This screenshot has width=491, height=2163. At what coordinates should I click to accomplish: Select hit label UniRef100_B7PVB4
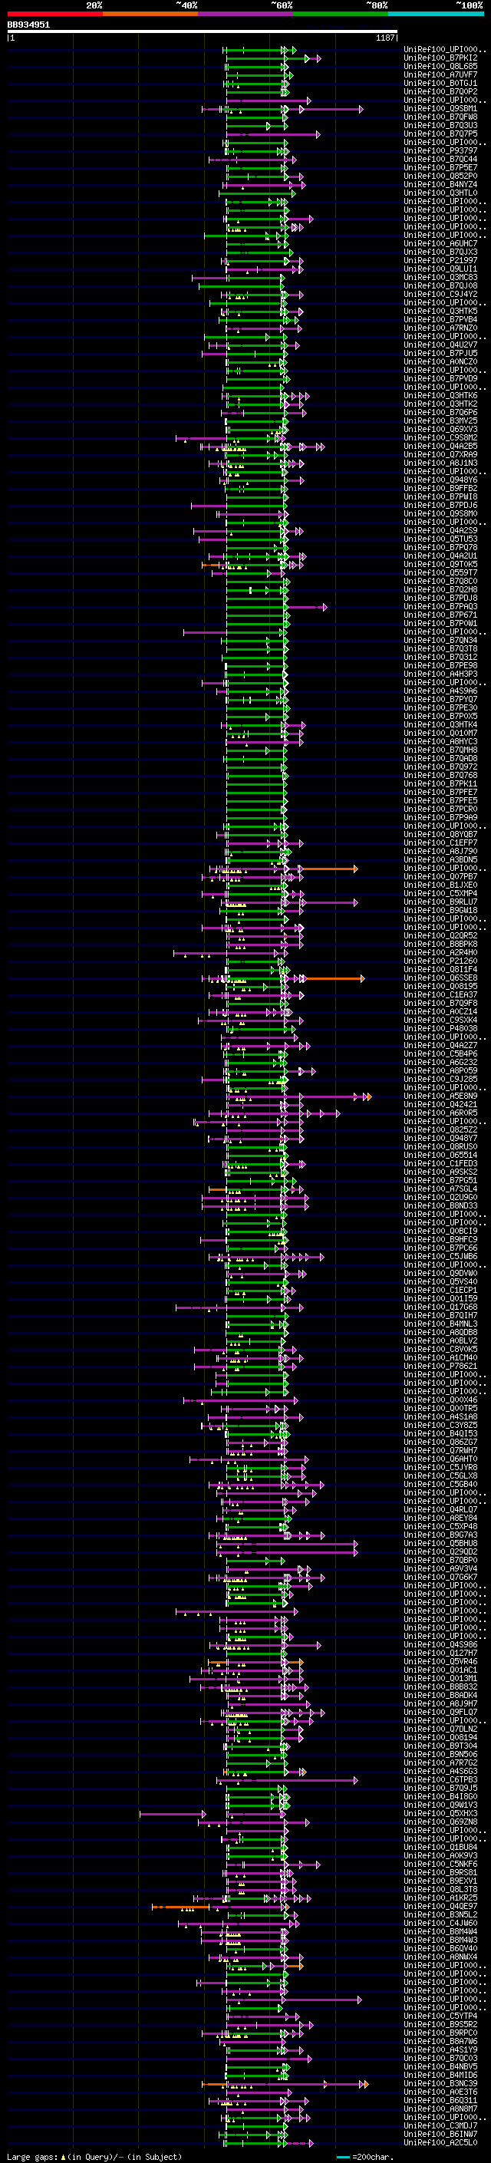click(440, 320)
